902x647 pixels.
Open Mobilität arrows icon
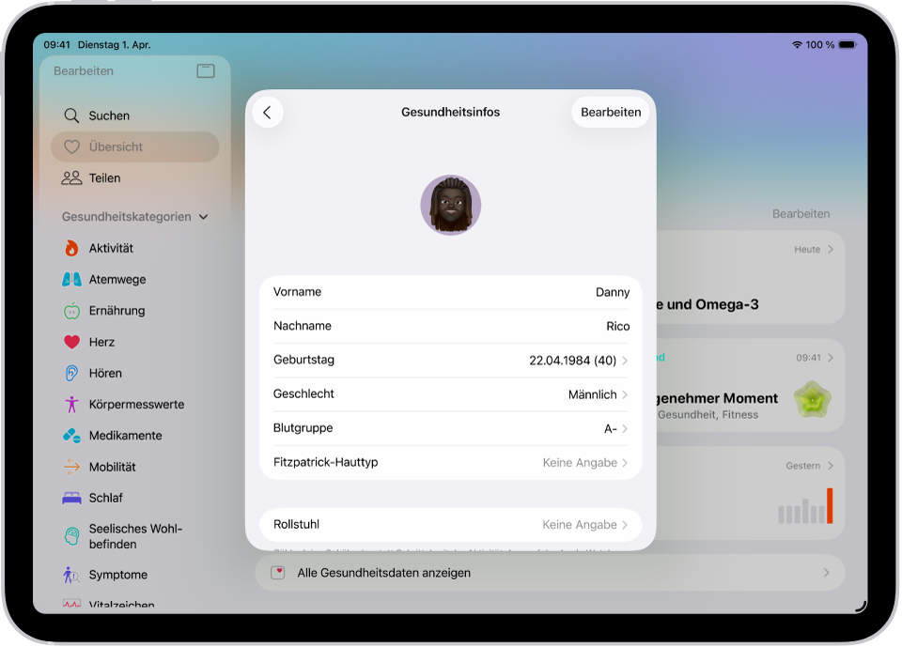[x=71, y=467]
